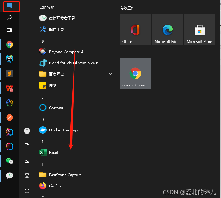This screenshot has height=198, width=221.
Task: Open WebStorm from the taskbar
Action: (x=10, y=59)
